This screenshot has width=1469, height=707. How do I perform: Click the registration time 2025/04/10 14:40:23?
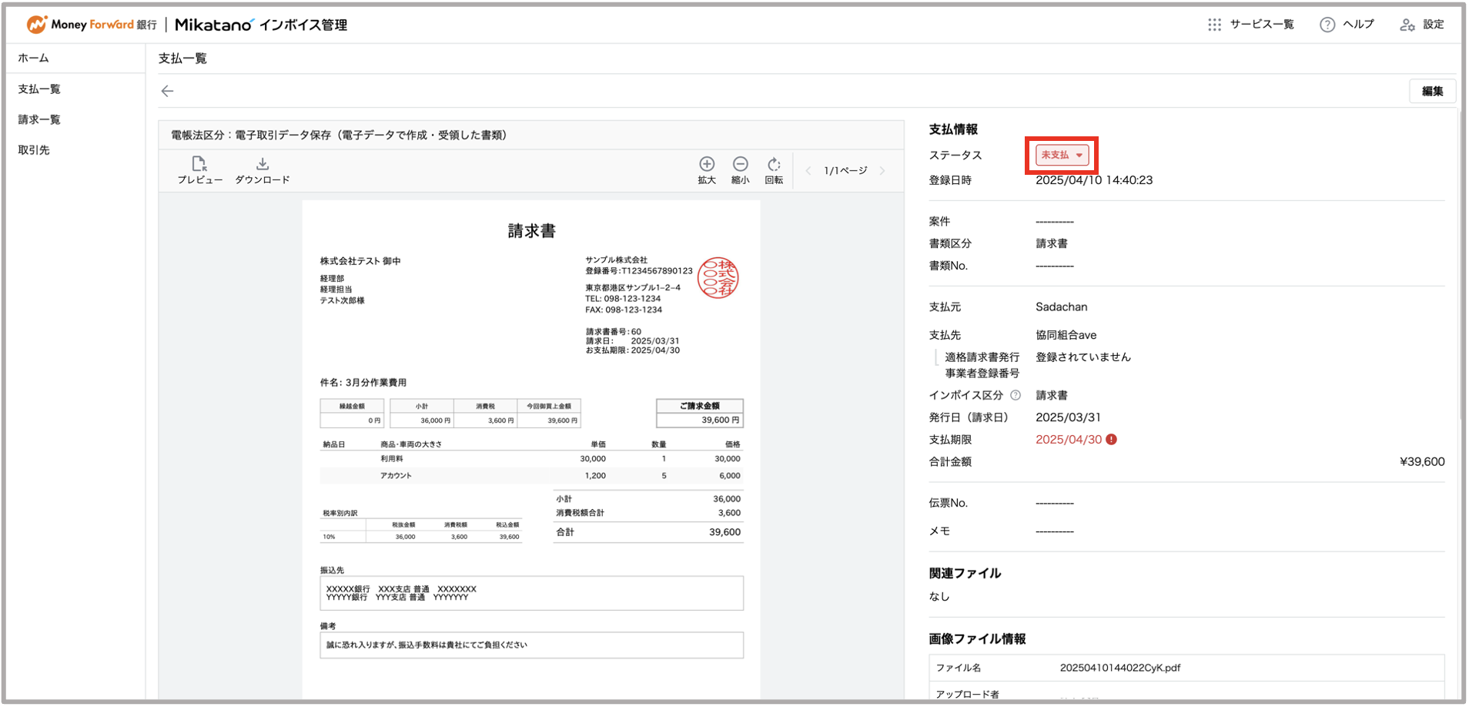click(1094, 180)
